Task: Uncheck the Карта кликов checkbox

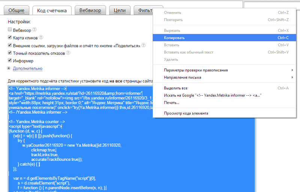Action: [x=10, y=37]
